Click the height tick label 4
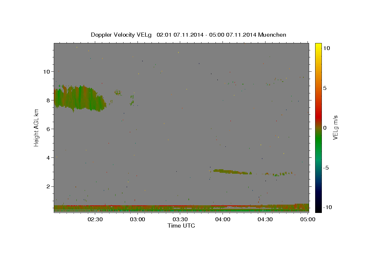 click(48, 157)
